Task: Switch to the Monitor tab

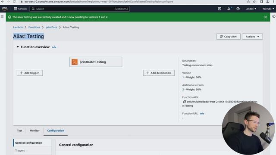Action: coord(34,130)
